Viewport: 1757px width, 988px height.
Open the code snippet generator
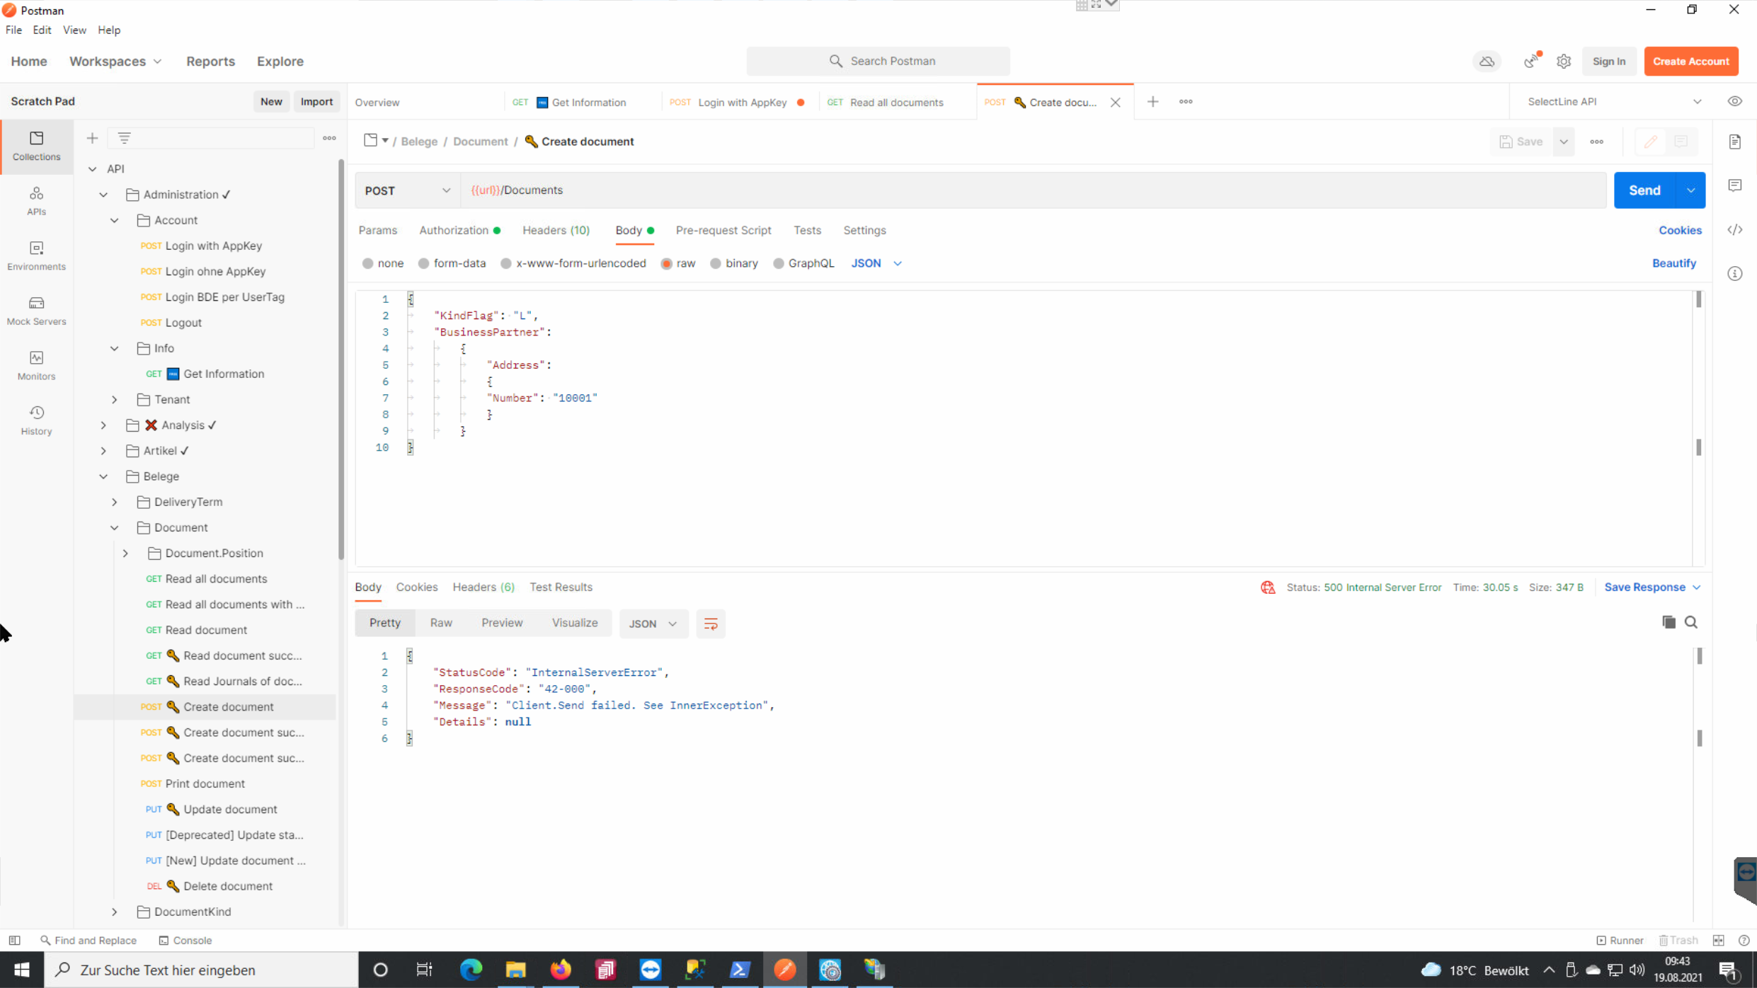coord(1735,229)
